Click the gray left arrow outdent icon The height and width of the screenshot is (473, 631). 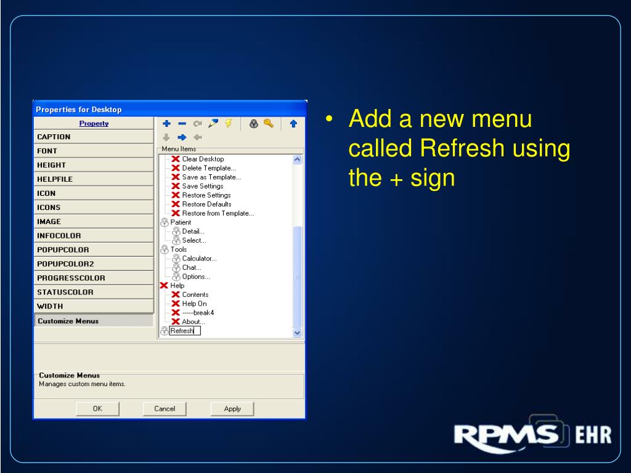(198, 137)
